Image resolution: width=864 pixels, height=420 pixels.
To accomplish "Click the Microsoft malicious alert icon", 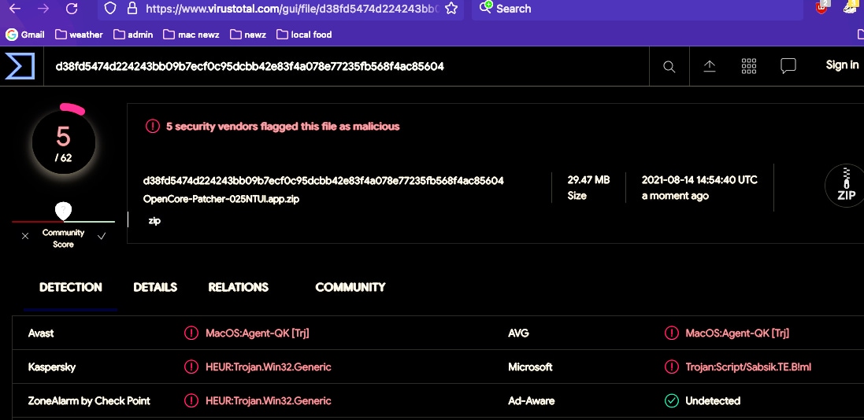I will pos(671,367).
